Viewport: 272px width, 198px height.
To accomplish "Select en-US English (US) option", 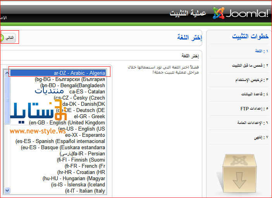I will (58, 129).
